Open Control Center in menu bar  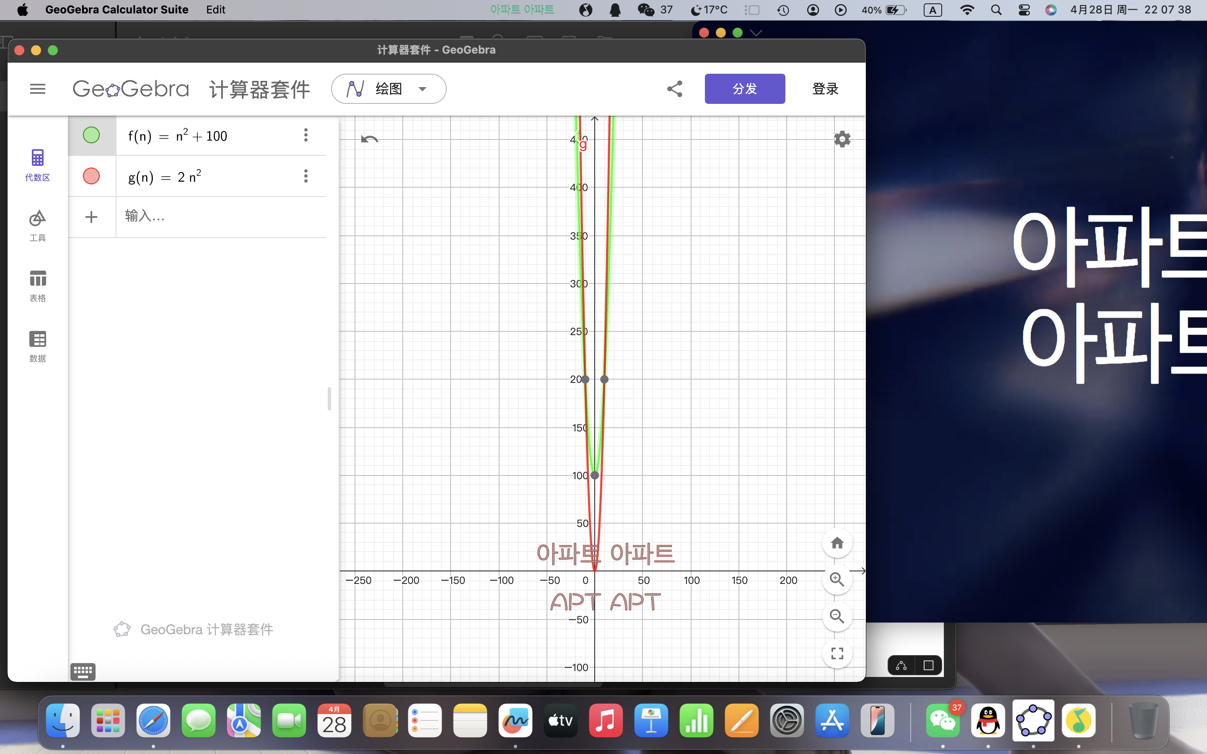point(1024,10)
